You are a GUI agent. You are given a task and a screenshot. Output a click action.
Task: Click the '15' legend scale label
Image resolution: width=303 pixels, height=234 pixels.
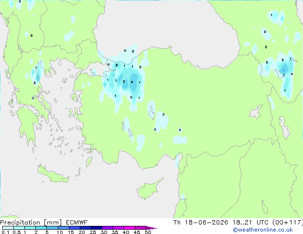coord(71,232)
